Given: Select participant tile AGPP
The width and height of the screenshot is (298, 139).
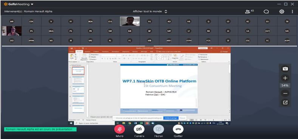Looking at the screenshot, I should coord(287,41).
